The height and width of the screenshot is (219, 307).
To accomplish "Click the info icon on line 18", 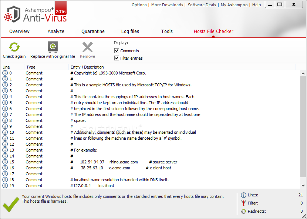I will click(5, 180).
